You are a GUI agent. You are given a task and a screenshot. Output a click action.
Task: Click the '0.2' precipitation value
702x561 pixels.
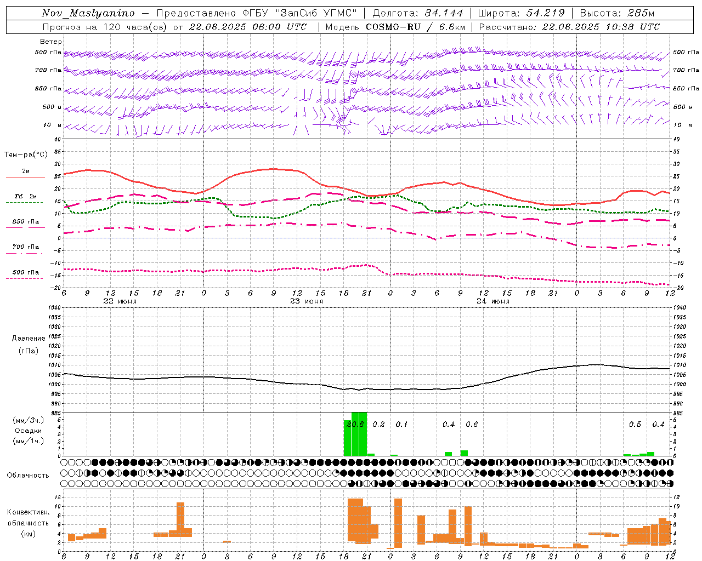[378, 424]
